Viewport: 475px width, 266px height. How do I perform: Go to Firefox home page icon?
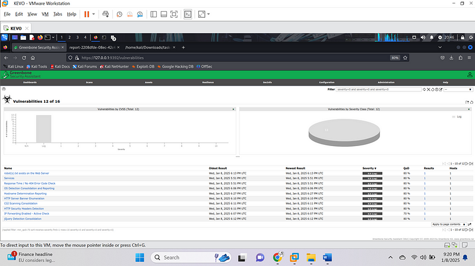click(33, 58)
